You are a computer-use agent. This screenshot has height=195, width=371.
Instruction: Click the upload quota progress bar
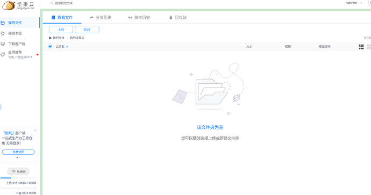pos(18,178)
